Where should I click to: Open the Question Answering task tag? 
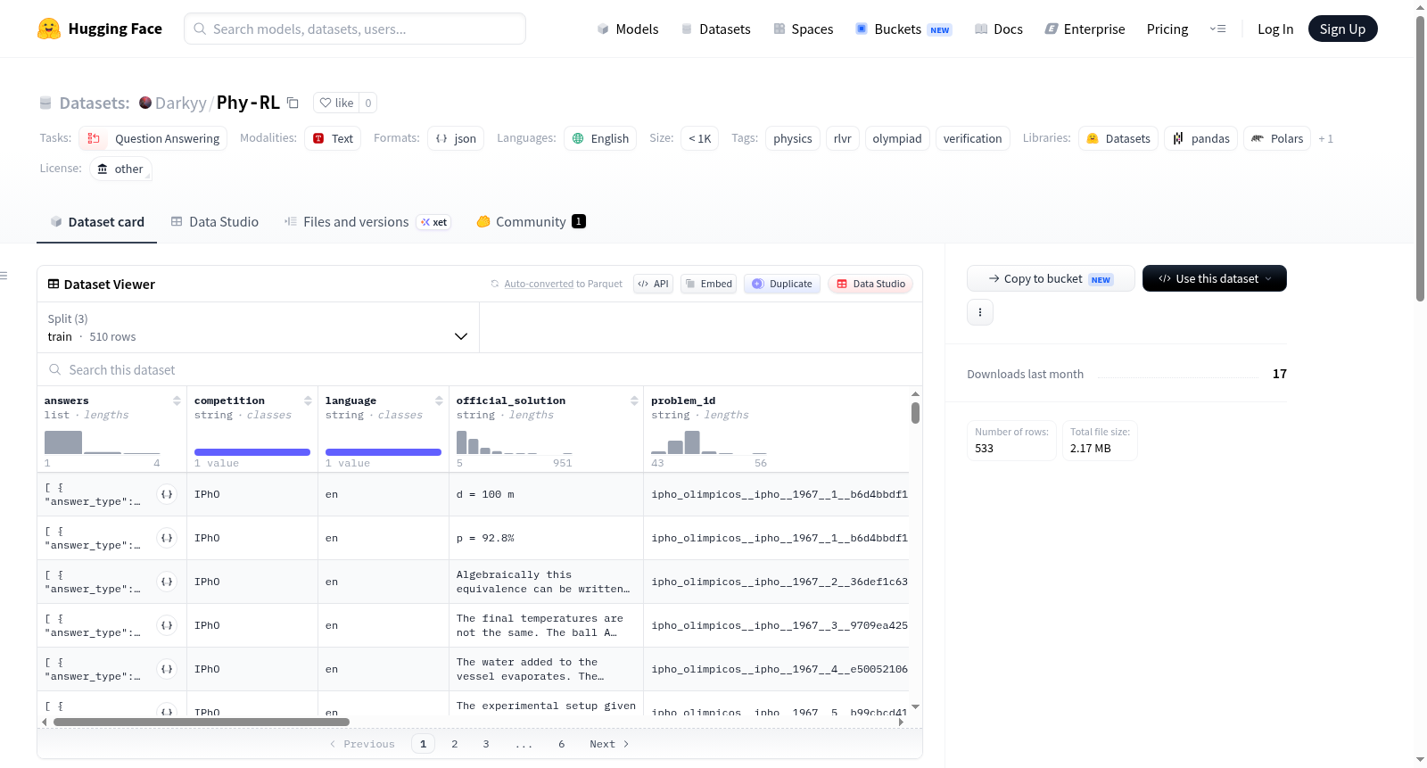coord(153,138)
